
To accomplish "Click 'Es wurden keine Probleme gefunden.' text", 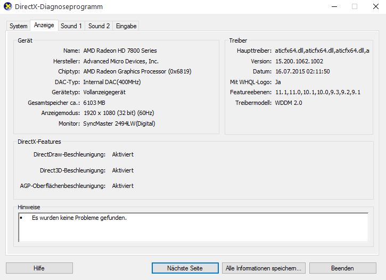I will (79, 218).
